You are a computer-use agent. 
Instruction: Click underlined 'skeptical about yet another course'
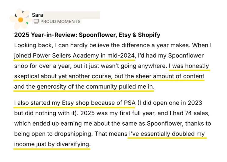63,76
